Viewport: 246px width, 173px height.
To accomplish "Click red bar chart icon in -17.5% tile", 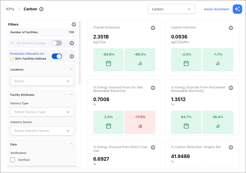I will 140,126.
